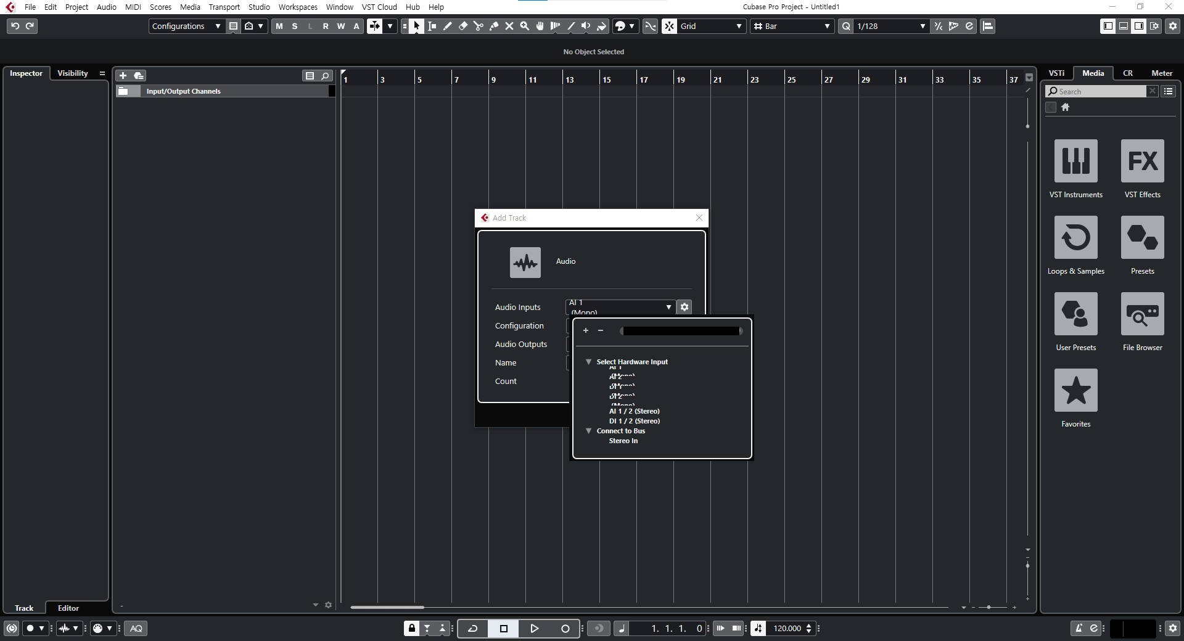Click the horizontal zoom slider at bottom right
1184x641 pixels.
987,607
